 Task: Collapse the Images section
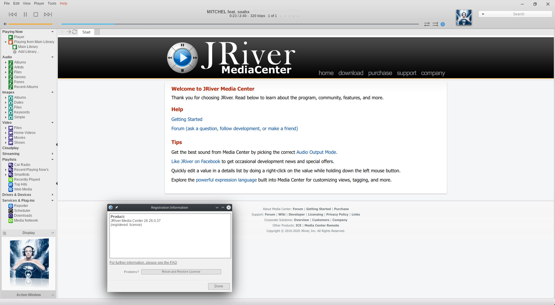click(x=52, y=92)
